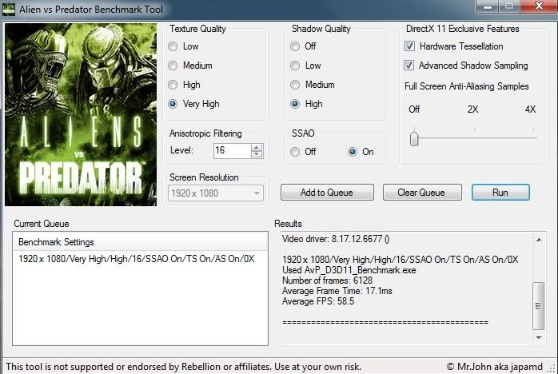Decrease anisotropic filtering level with down arrow
558x374 pixels.
click(x=257, y=154)
